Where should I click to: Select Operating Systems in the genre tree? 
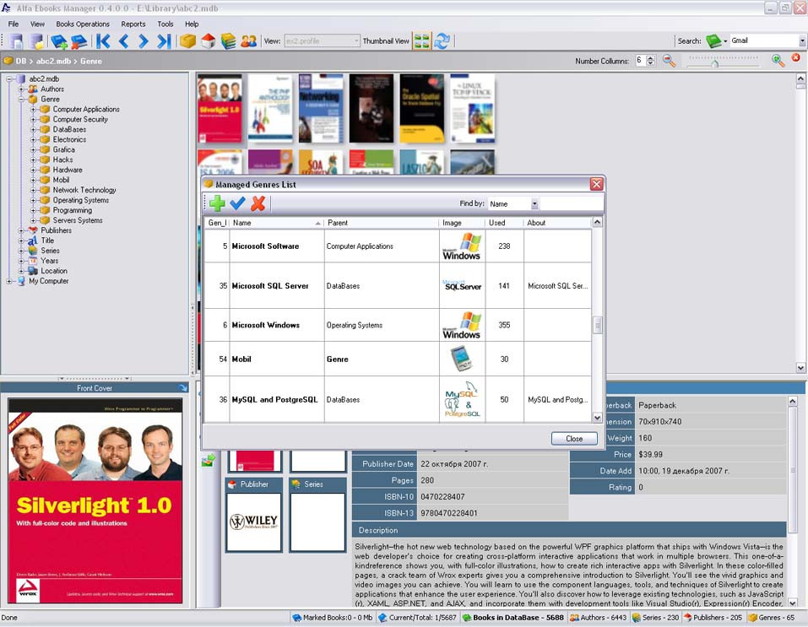(x=81, y=200)
